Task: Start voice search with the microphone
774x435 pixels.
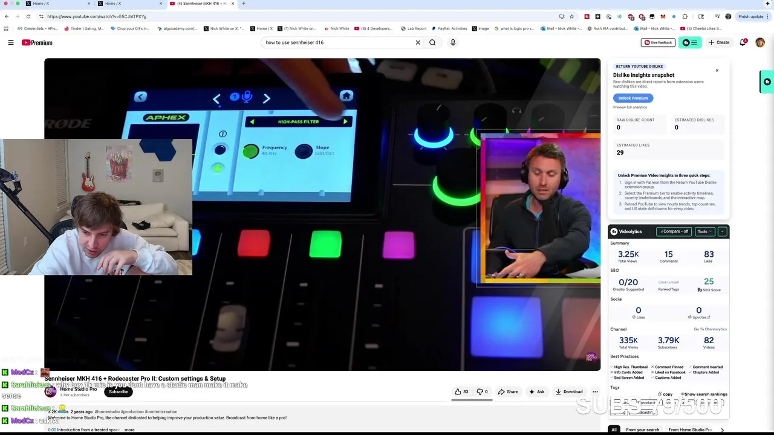Action: click(453, 42)
